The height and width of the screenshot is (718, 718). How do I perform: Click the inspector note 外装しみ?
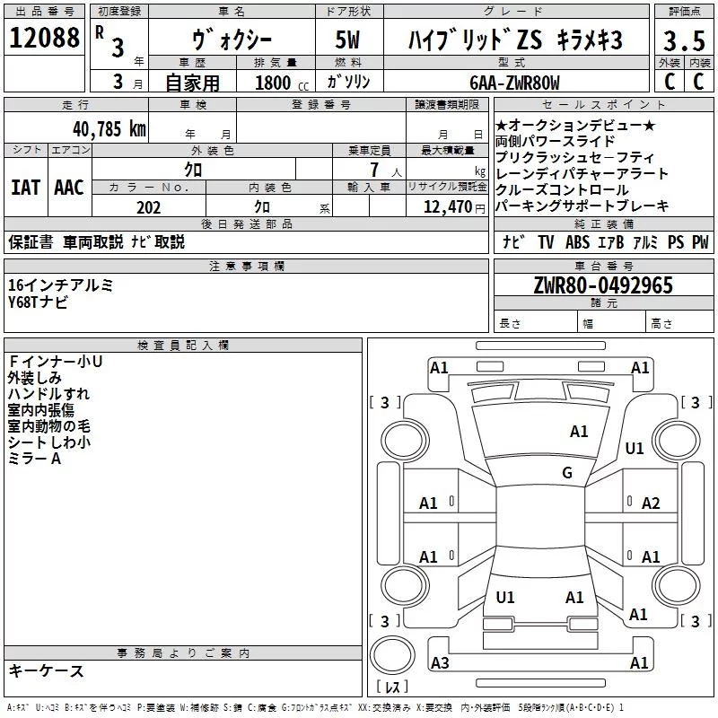(34, 378)
